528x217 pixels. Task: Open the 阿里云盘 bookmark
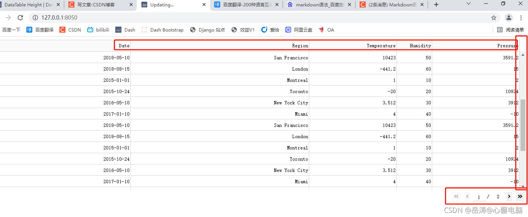click(299, 30)
